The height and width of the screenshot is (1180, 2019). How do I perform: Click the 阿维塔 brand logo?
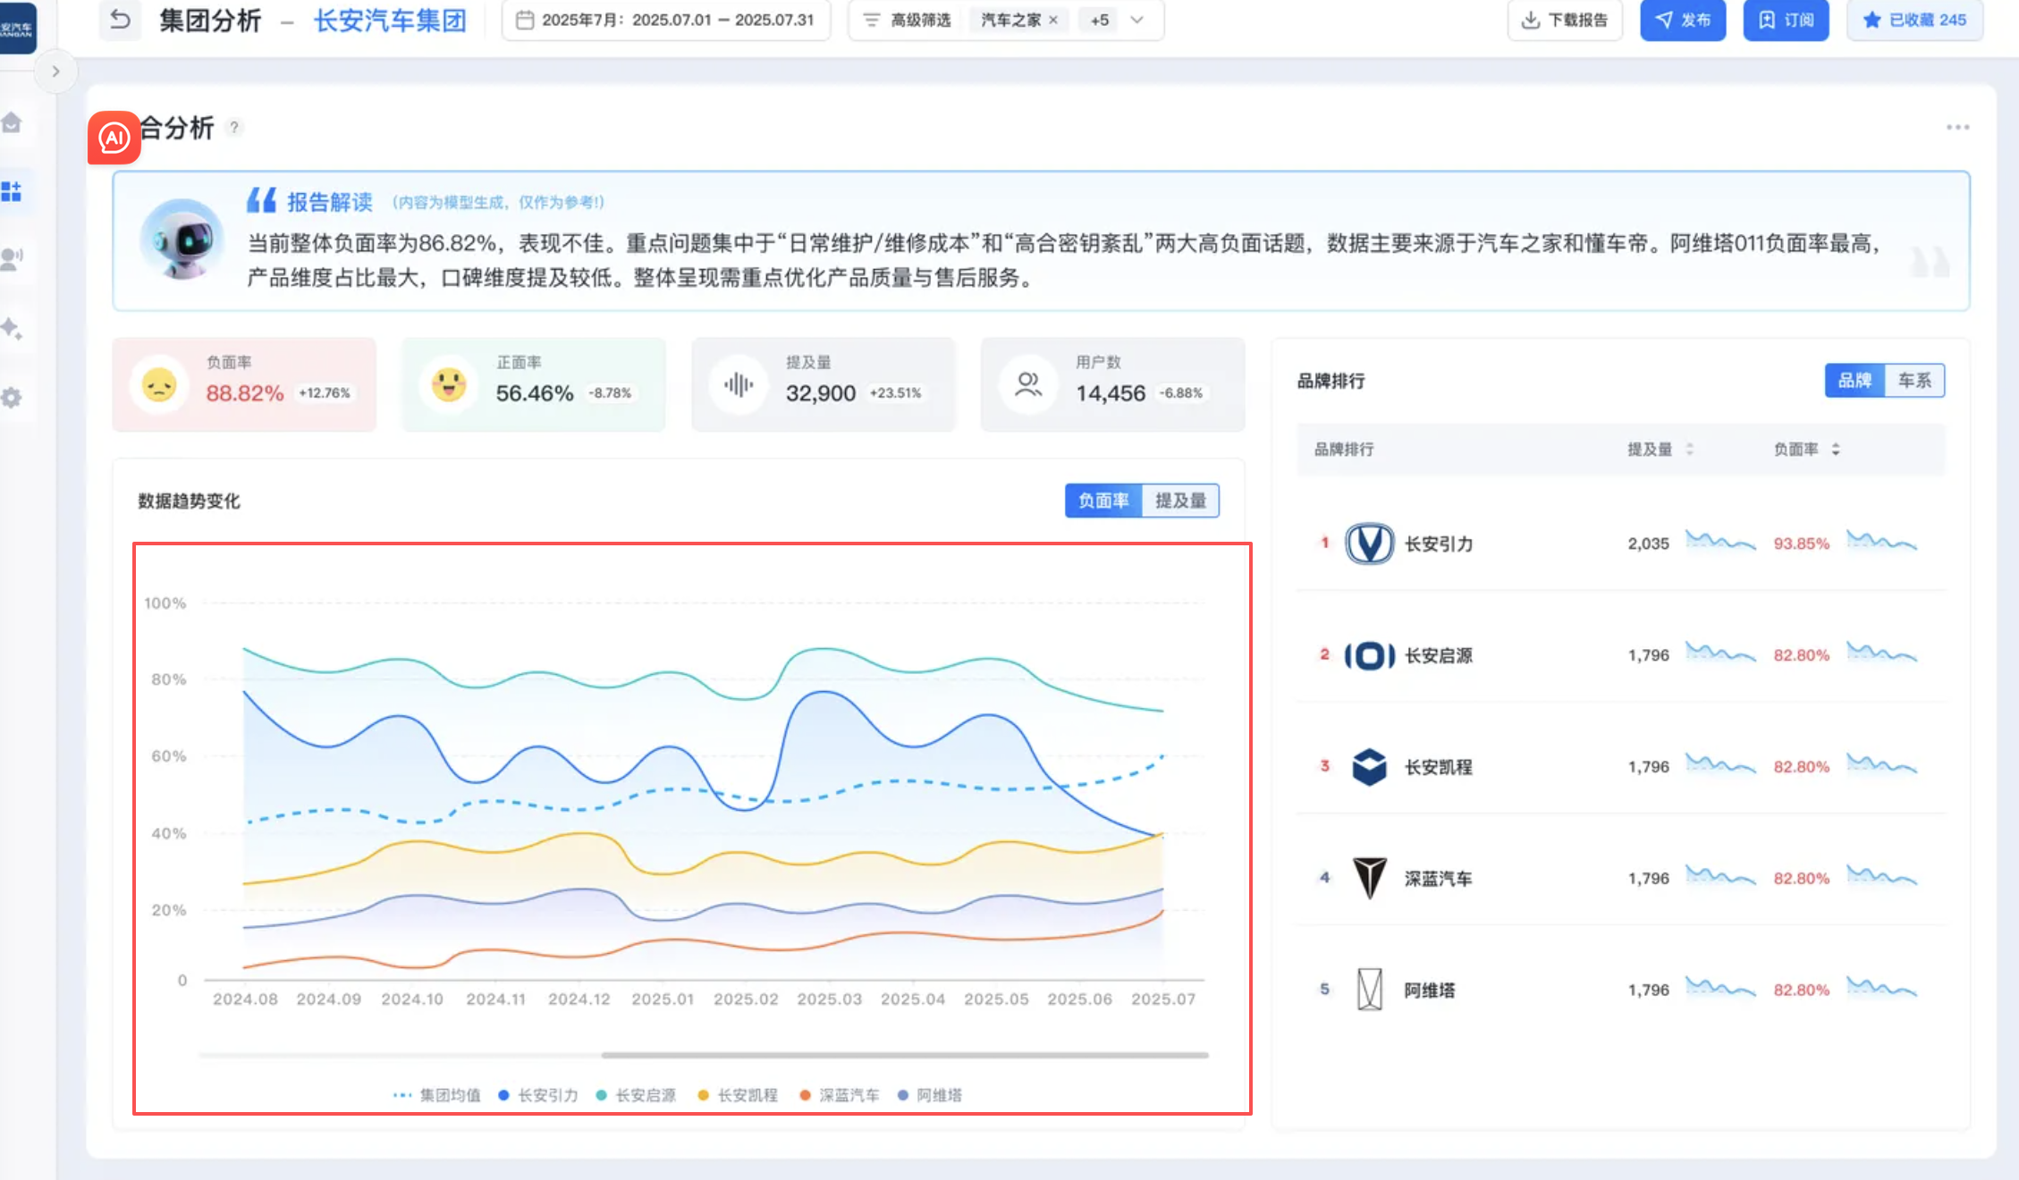click(1369, 990)
